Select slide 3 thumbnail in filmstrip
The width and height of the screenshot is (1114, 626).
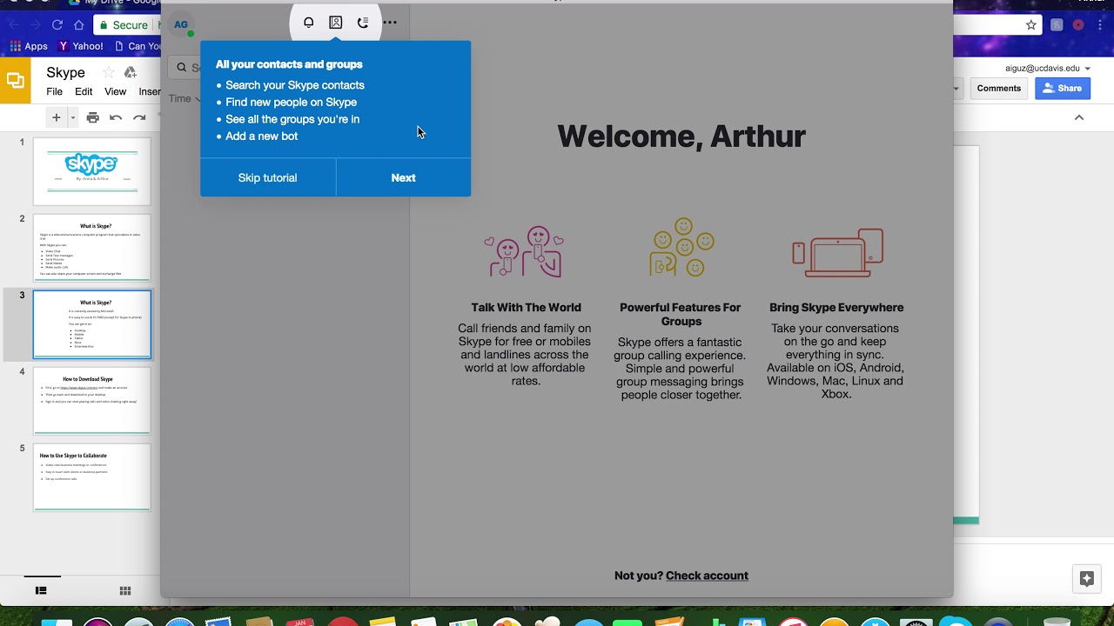[92, 324]
